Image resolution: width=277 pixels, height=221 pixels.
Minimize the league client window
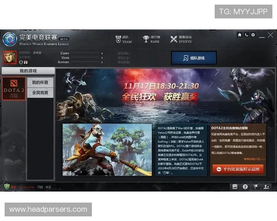262,37
